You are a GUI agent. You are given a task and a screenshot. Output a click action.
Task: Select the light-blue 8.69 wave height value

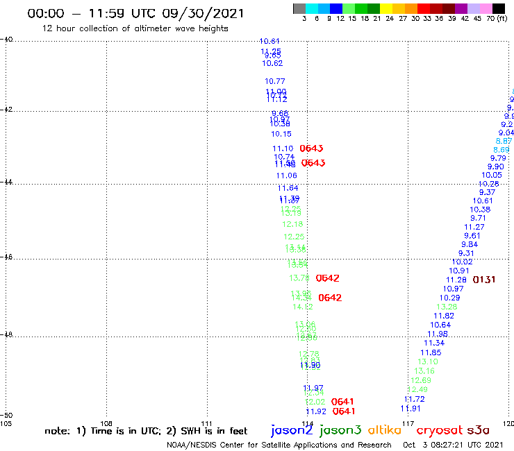[x=501, y=150]
